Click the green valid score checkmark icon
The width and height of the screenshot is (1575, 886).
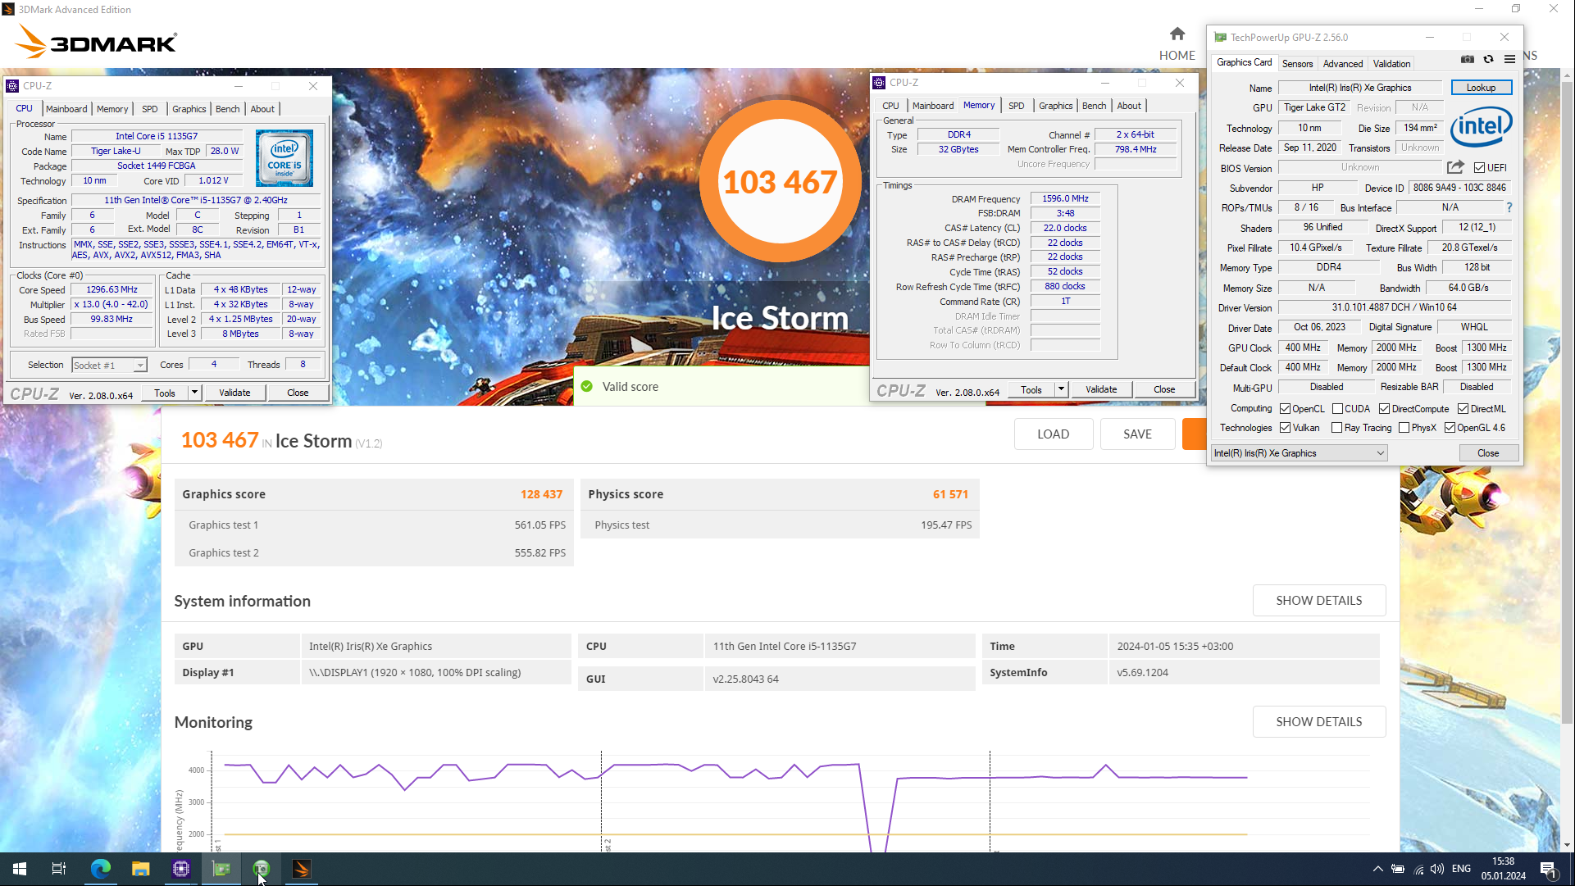(586, 387)
